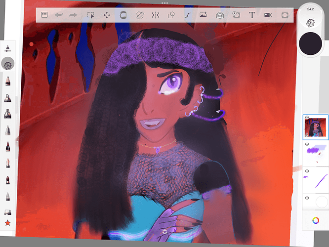The height and width of the screenshot is (247, 329).
Task: Select the Text tool
Action: tap(252, 15)
